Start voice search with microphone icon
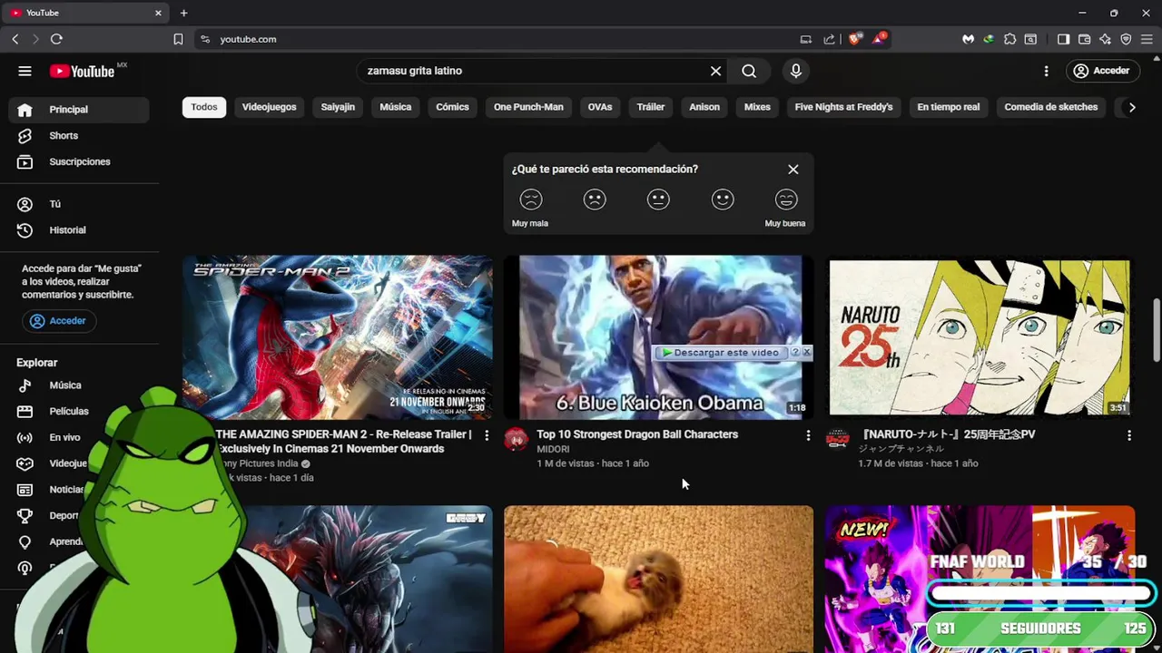The width and height of the screenshot is (1162, 653). (x=796, y=71)
